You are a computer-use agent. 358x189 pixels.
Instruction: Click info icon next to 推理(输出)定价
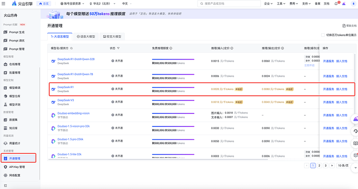point(282,48)
